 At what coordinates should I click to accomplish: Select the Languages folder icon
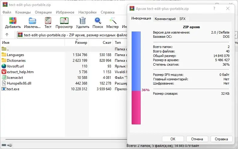pos(4,55)
